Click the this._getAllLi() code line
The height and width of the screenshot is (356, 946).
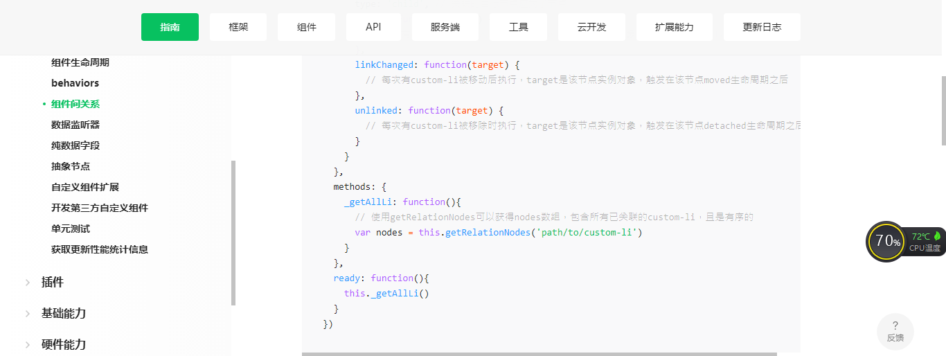(386, 293)
